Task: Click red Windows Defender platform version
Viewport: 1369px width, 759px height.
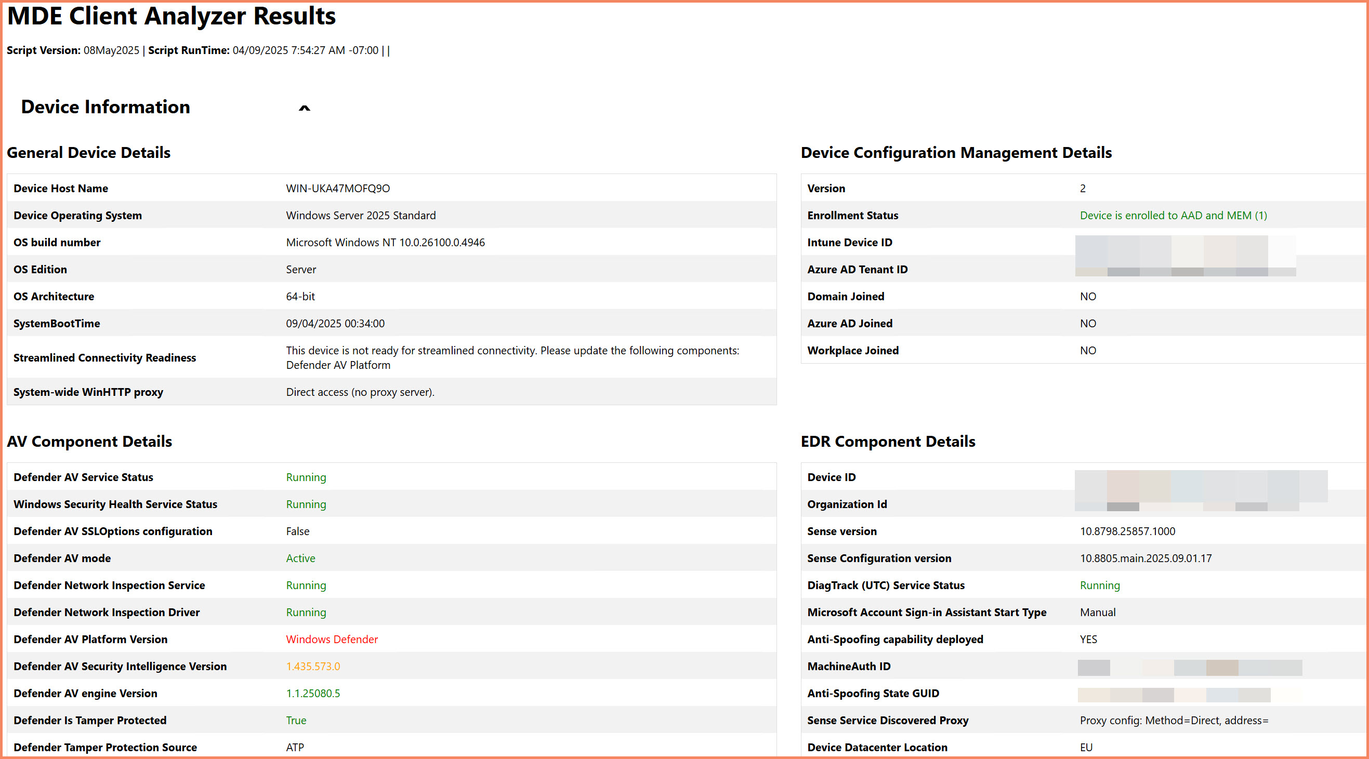Action: pyautogui.click(x=332, y=640)
